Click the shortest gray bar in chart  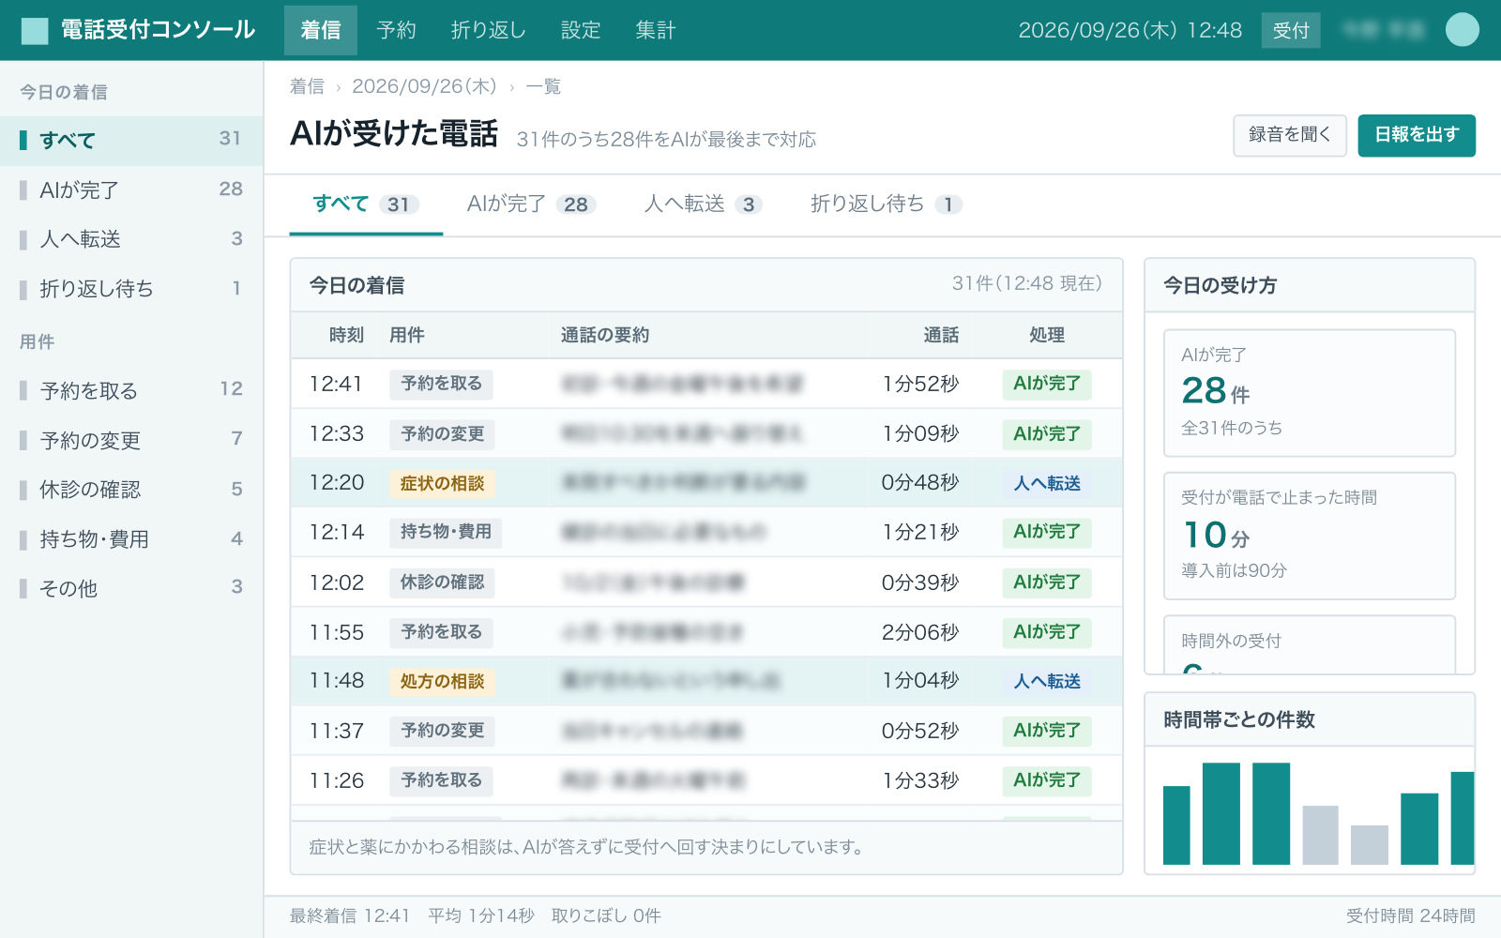(1370, 844)
